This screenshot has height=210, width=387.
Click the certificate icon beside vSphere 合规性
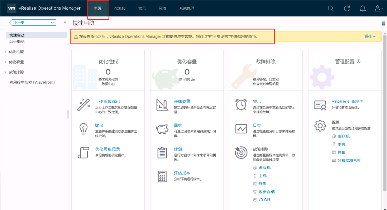pos(320,105)
